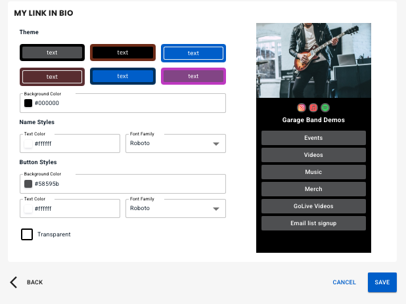This screenshot has width=406, height=304.
Task: Select the maroon theme preset
Action: click(52, 77)
